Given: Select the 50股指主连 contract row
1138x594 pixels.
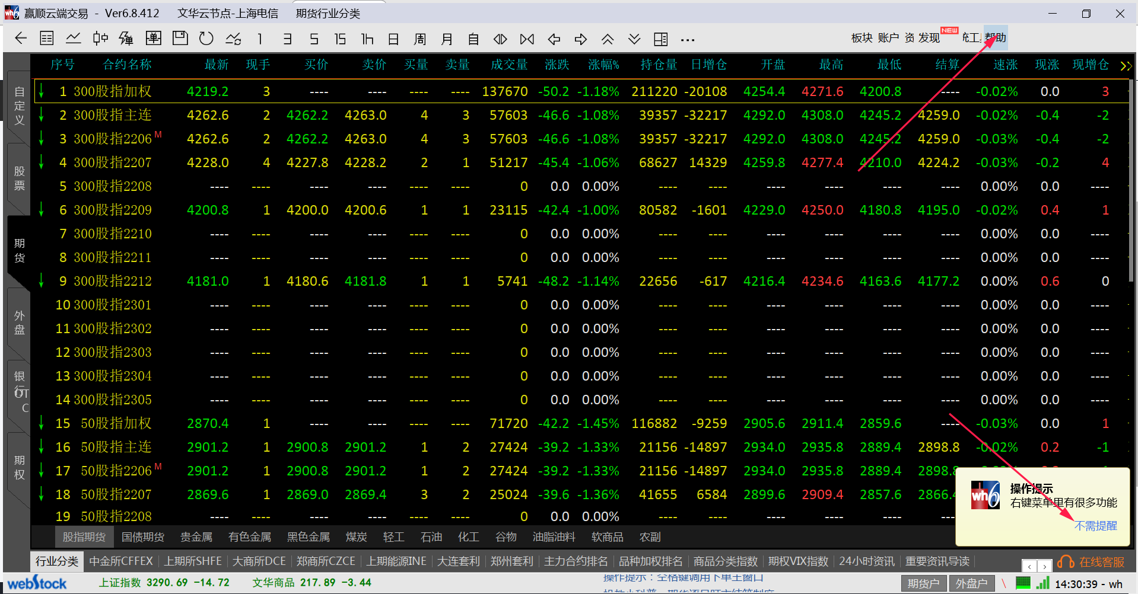Looking at the screenshot, I should click(581, 447).
